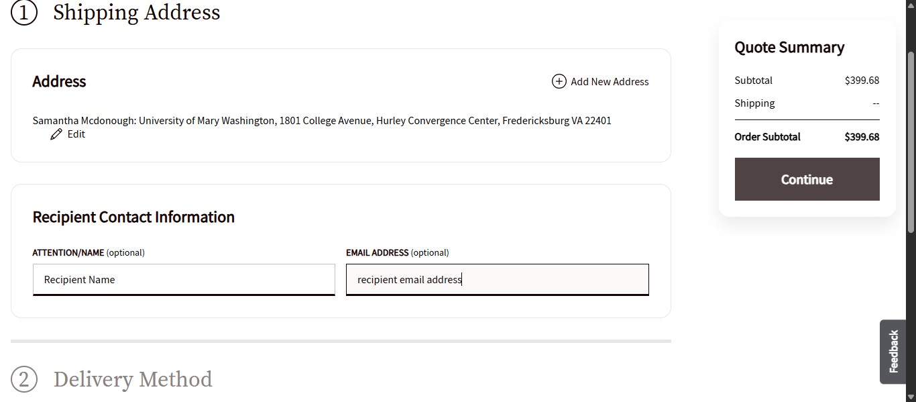
Task: Click the Quote Summary heading
Action: pos(789,48)
